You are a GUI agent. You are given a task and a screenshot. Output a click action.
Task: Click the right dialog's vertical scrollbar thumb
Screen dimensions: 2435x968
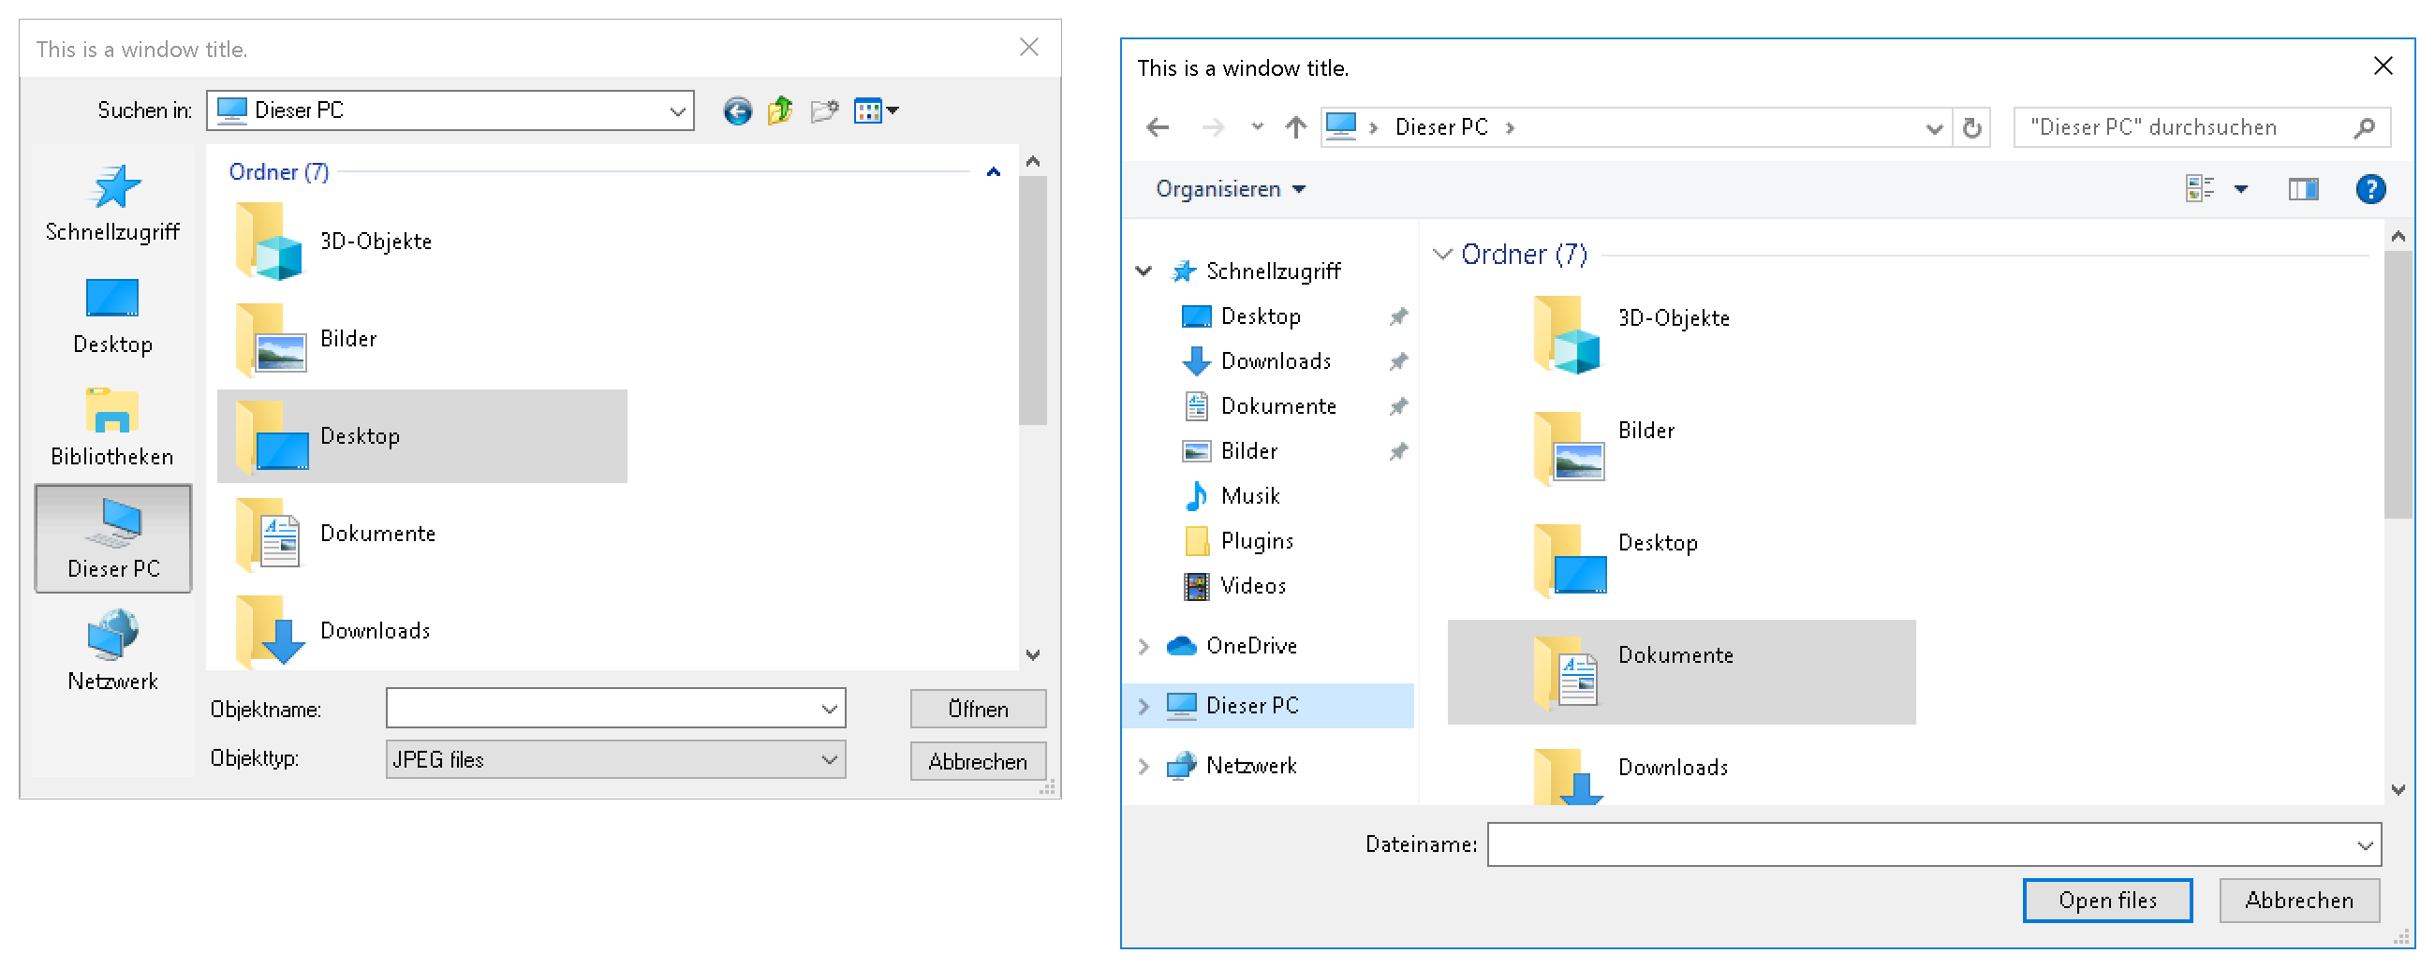pyautogui.click(x=2398, y=386)
